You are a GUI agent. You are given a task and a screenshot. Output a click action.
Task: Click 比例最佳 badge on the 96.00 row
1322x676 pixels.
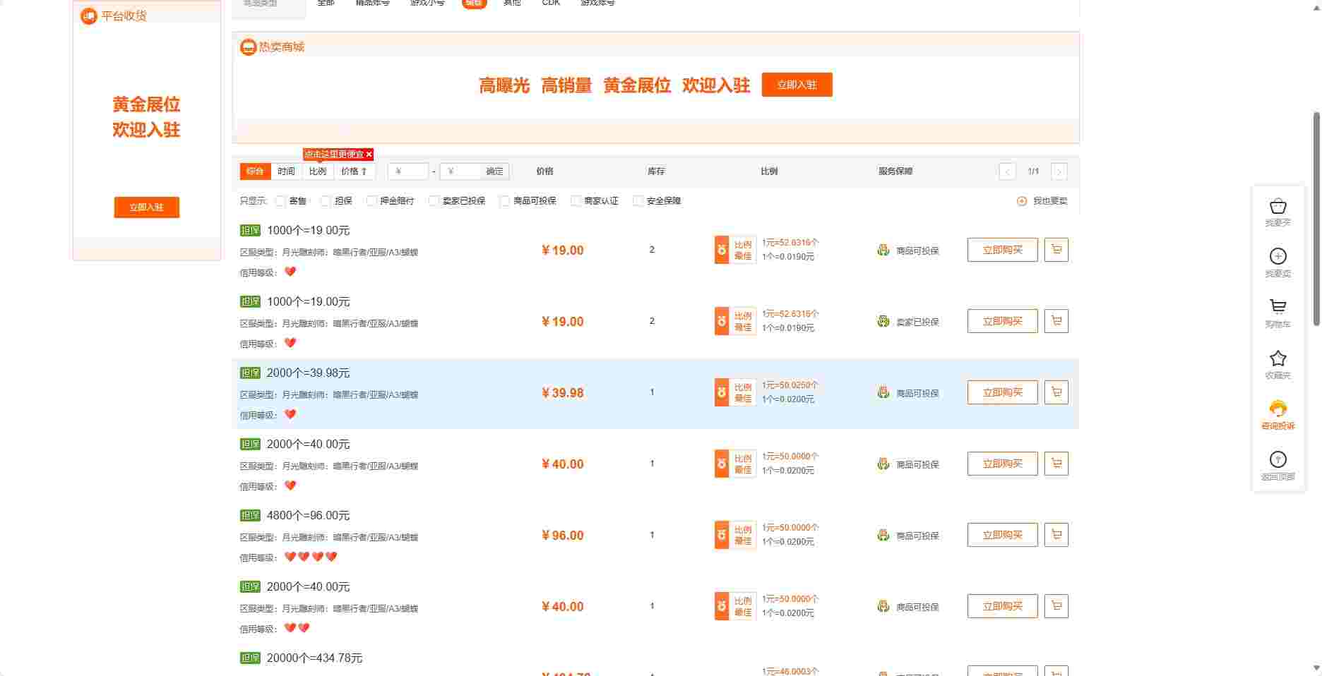[735, 535]
